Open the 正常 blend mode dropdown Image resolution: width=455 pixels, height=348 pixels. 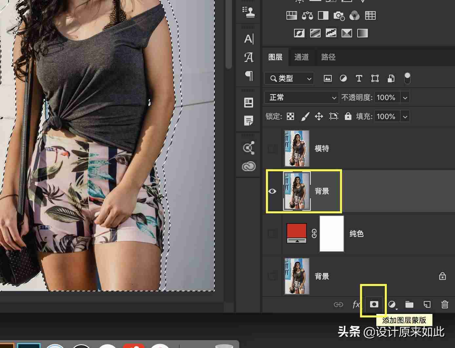[301, 97]
